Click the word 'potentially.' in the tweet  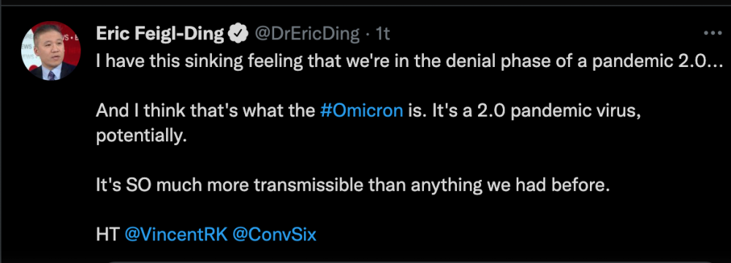click(x=141, y=136)
